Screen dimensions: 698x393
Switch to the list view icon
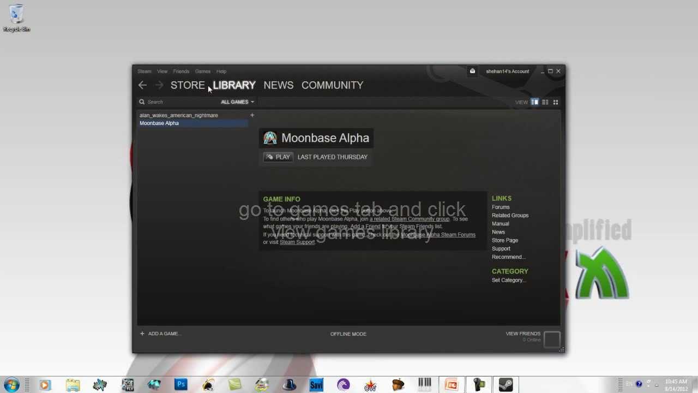click(x=545, y=102)
